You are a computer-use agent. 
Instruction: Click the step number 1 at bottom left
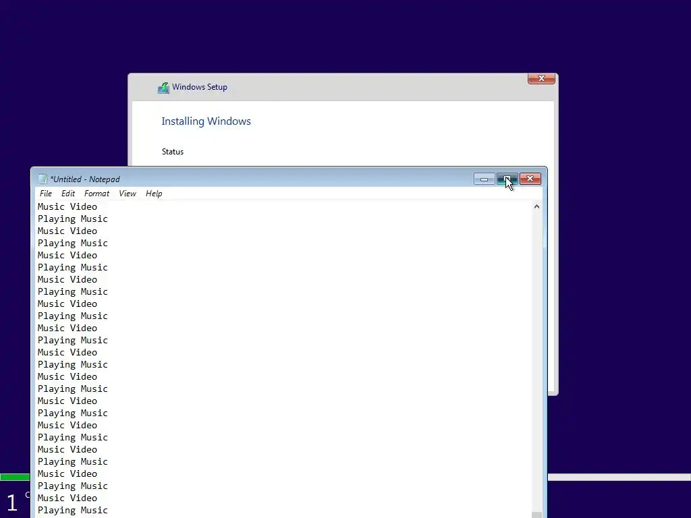pyautogui.click(x=12, y=502)
